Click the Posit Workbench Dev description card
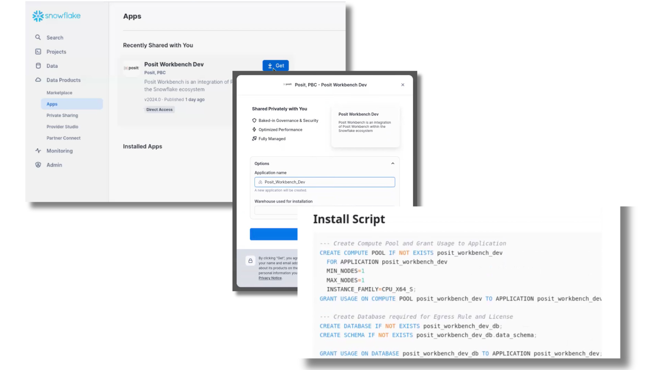Viewport: 659px width, 370px height. point(366,126)
